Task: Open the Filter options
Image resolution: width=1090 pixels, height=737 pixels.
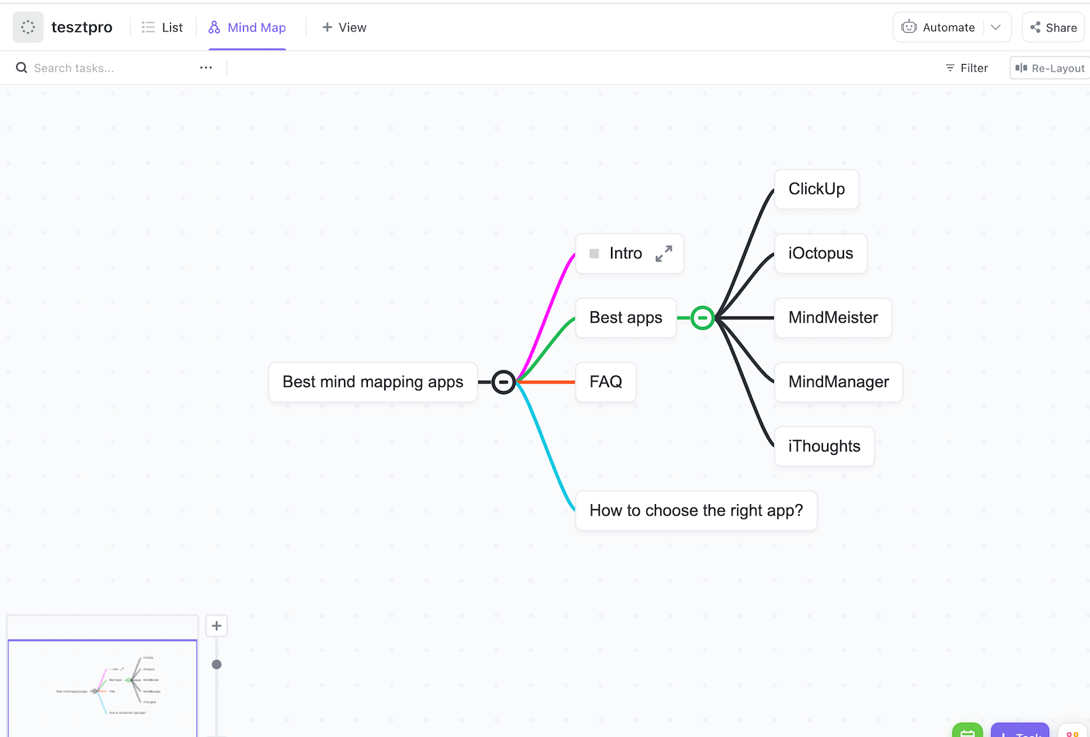Action: click(966, 67)
